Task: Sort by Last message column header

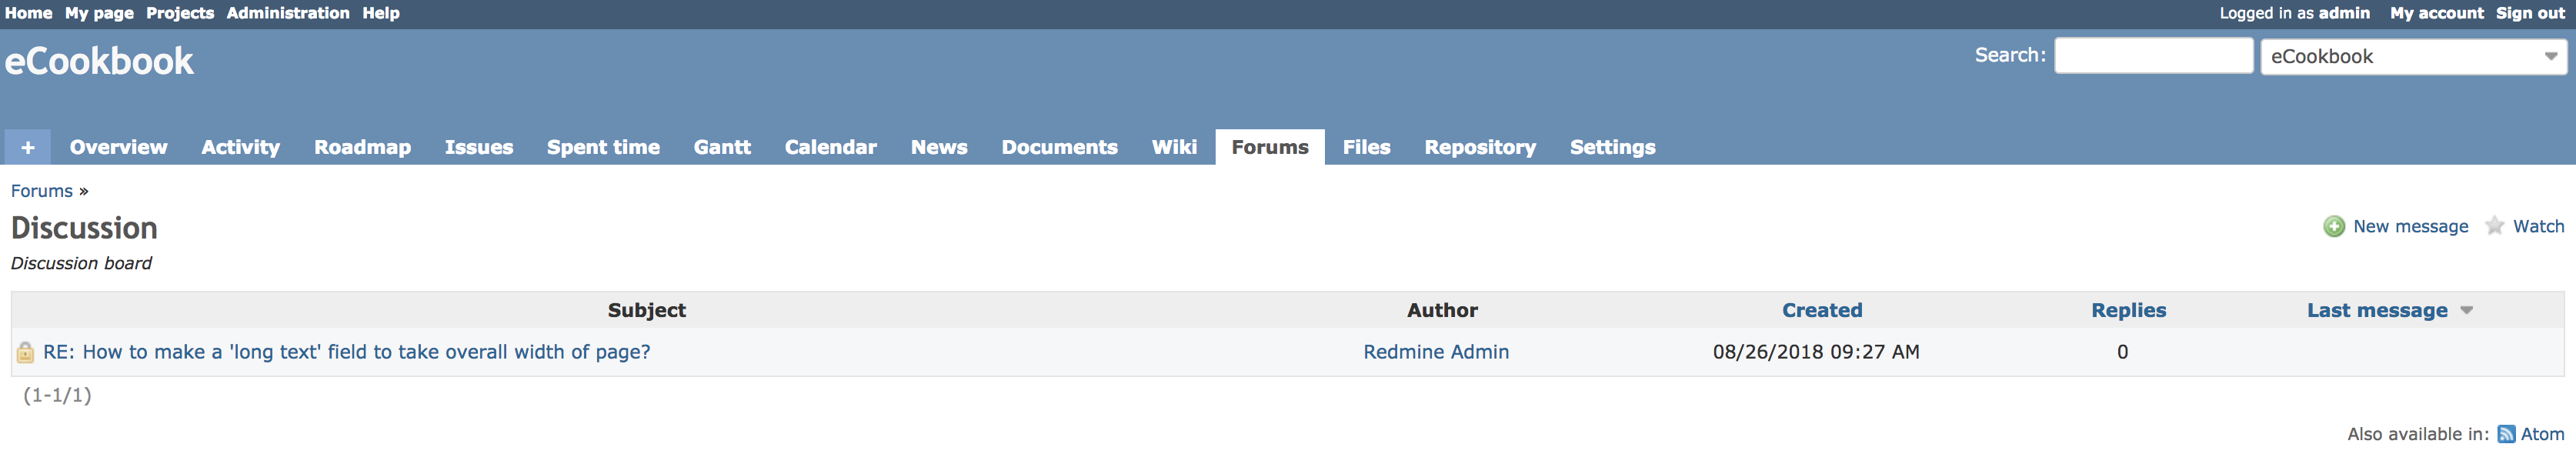Action: pyautogui.click(x=2377, y=310)
